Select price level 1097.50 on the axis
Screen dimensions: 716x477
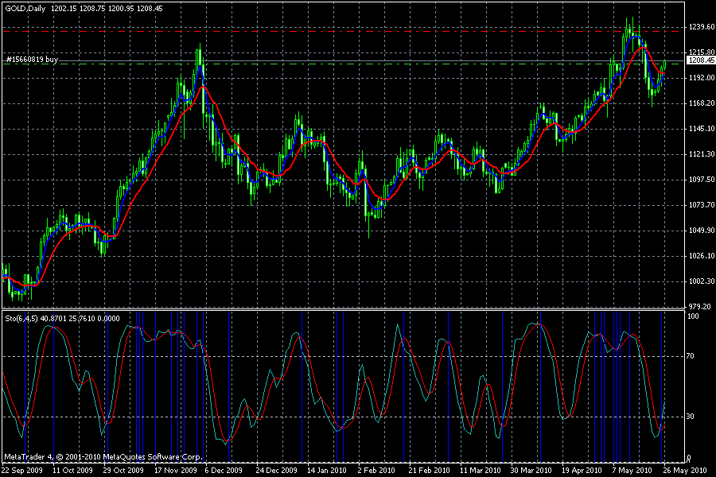coord(702,180)
